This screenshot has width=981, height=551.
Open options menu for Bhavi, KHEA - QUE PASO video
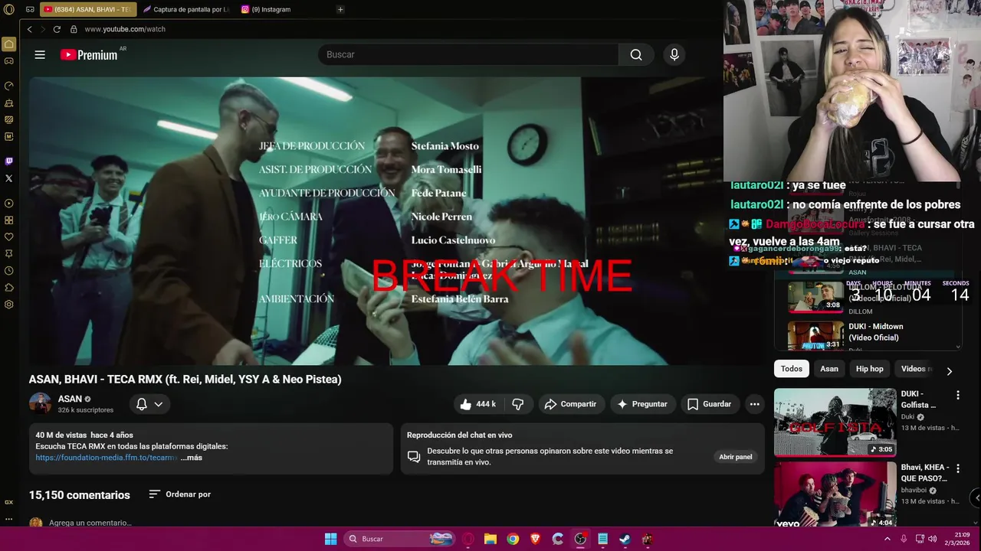[x=957, y=468]
